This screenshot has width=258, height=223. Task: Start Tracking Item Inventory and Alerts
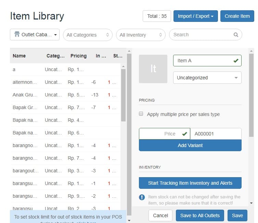pyautogui.click(x=190, y=183)
